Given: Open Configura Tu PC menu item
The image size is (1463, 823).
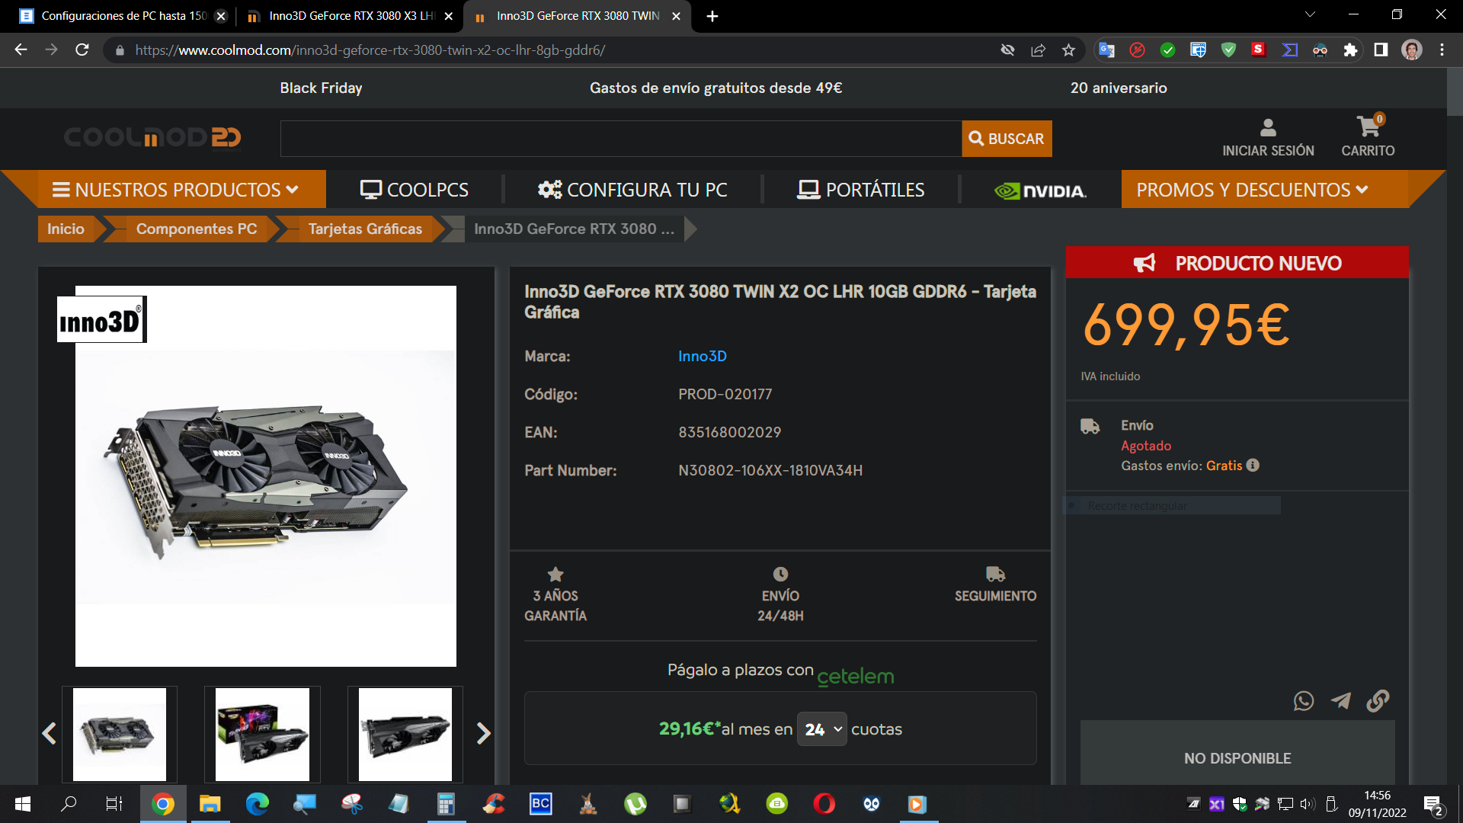Looking at the screenshot, I should pyautogui.click(x=632, y=190).
